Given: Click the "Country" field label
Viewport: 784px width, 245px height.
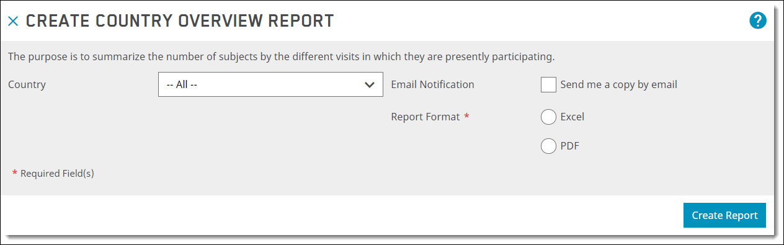Looking at the screenshot, I should (27, 84).
